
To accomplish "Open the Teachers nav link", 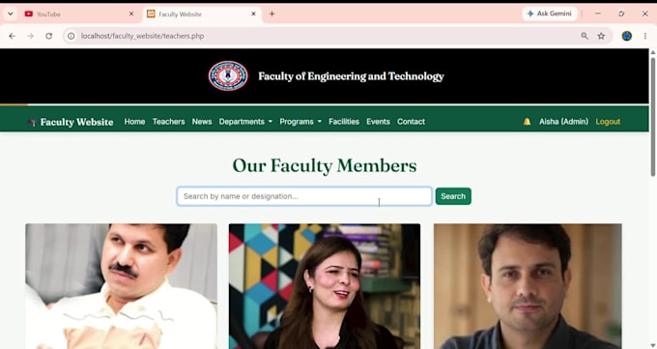I will (x=168, y=122).
